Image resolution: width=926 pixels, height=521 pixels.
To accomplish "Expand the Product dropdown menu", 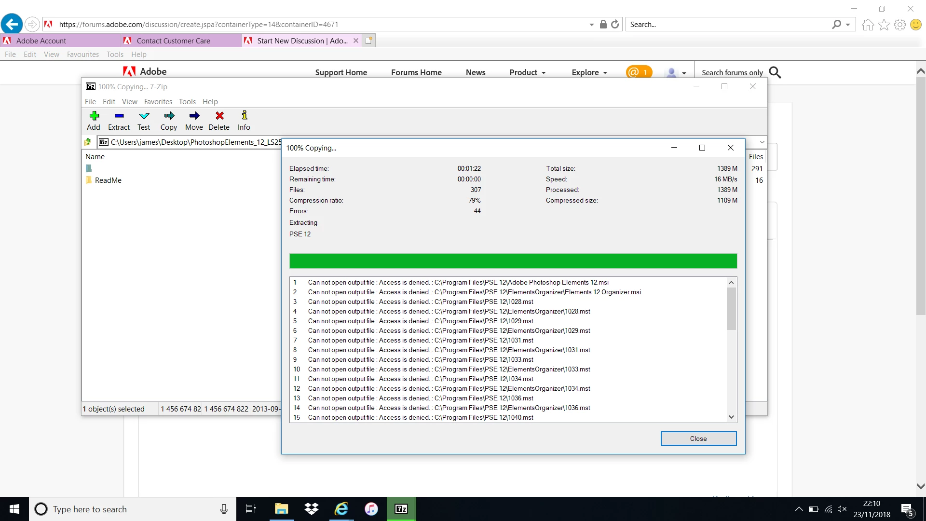I will (x=527, y=72).
